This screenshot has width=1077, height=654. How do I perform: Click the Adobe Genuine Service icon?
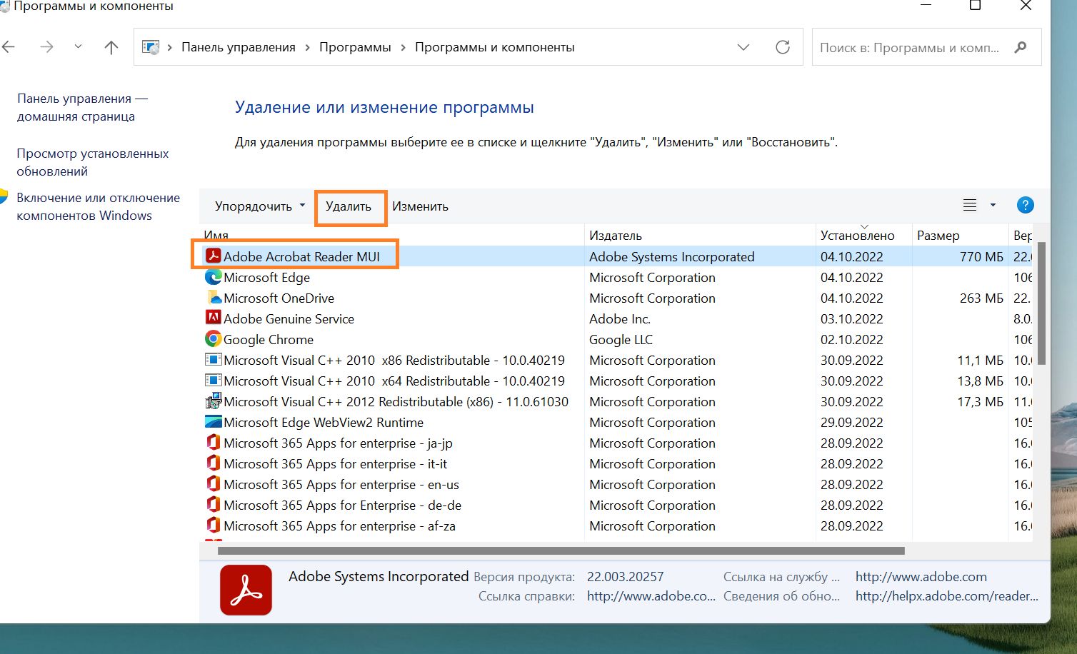click(213, 318)
